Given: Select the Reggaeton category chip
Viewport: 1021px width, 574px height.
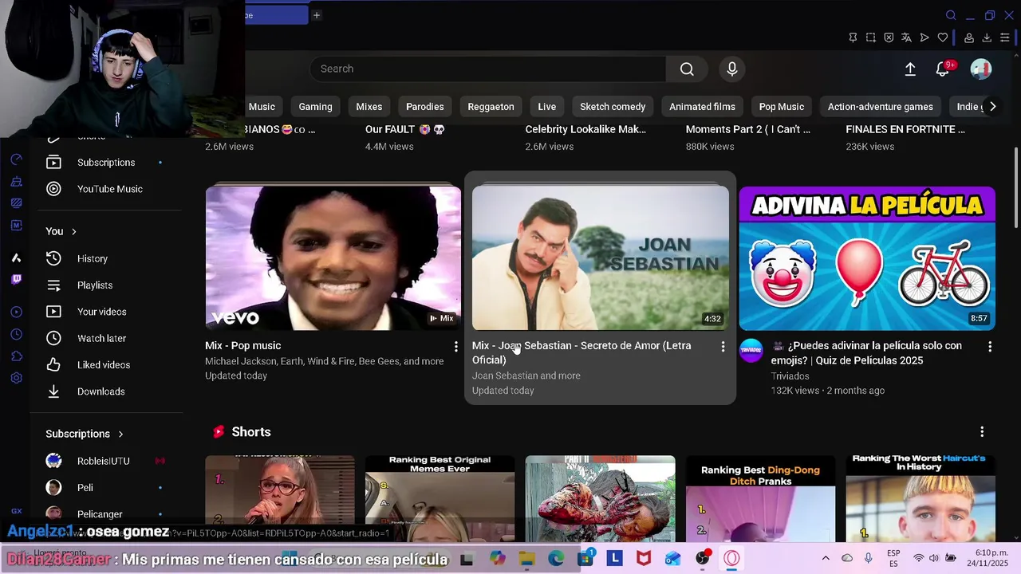Looking at the screenshot, I should 491,107.
